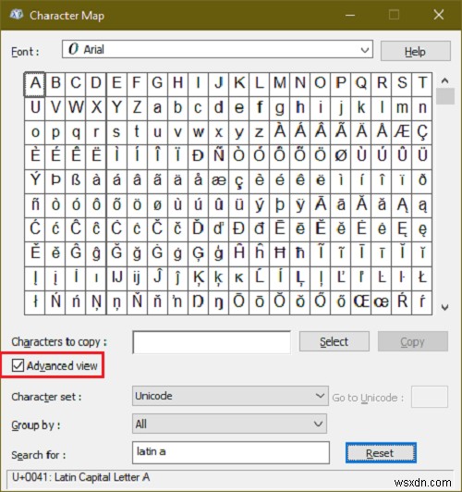462x492 pixels.
Task: Select the lowercase æ character
Action: [x=218, y=181]
